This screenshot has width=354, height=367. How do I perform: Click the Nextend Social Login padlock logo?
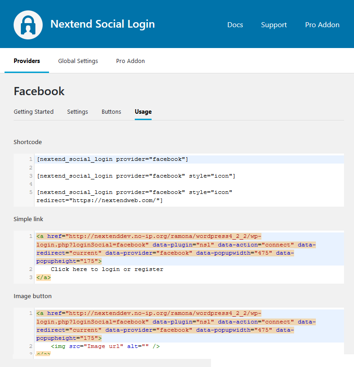click(28, 24)
